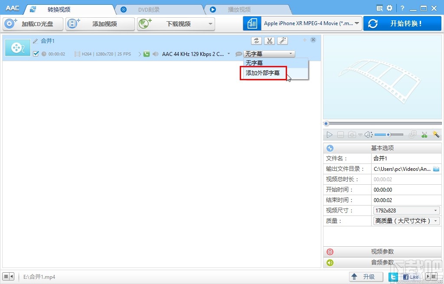The width and height of the screenshot is (444, 284).
Task: Expand the 视频尺寸 1792x828 dropdown
Action: click(x=406, y=210)
